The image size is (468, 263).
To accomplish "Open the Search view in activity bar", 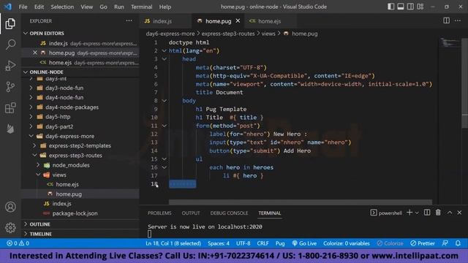I will tap(10, 45).
